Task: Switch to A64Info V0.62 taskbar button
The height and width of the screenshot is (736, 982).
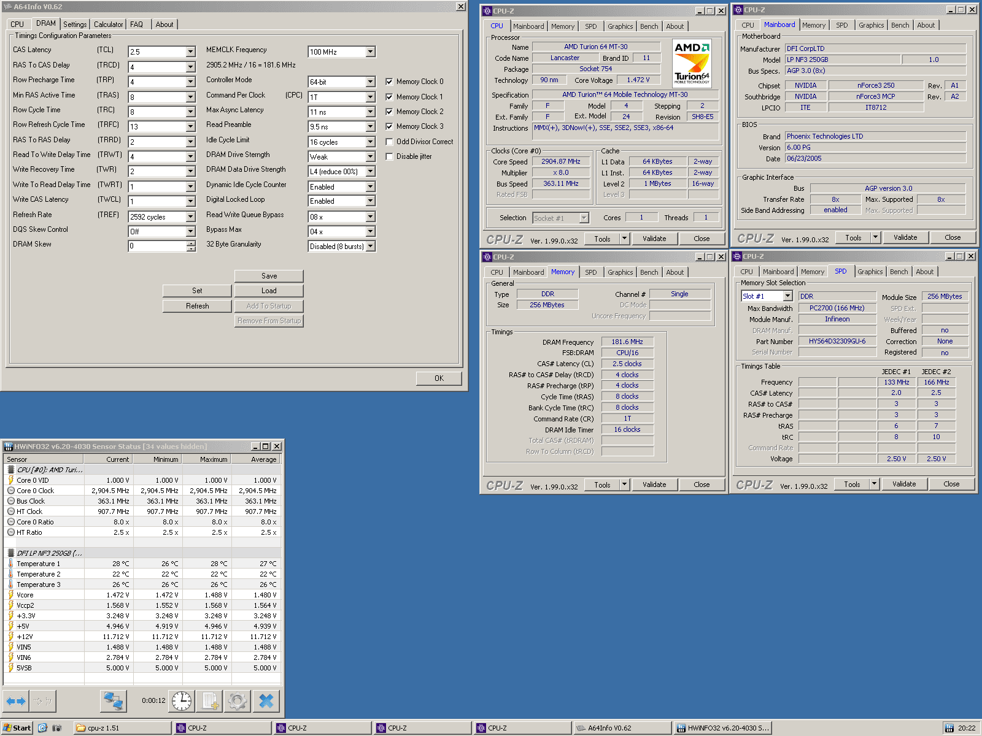Action: coord(622,728)
